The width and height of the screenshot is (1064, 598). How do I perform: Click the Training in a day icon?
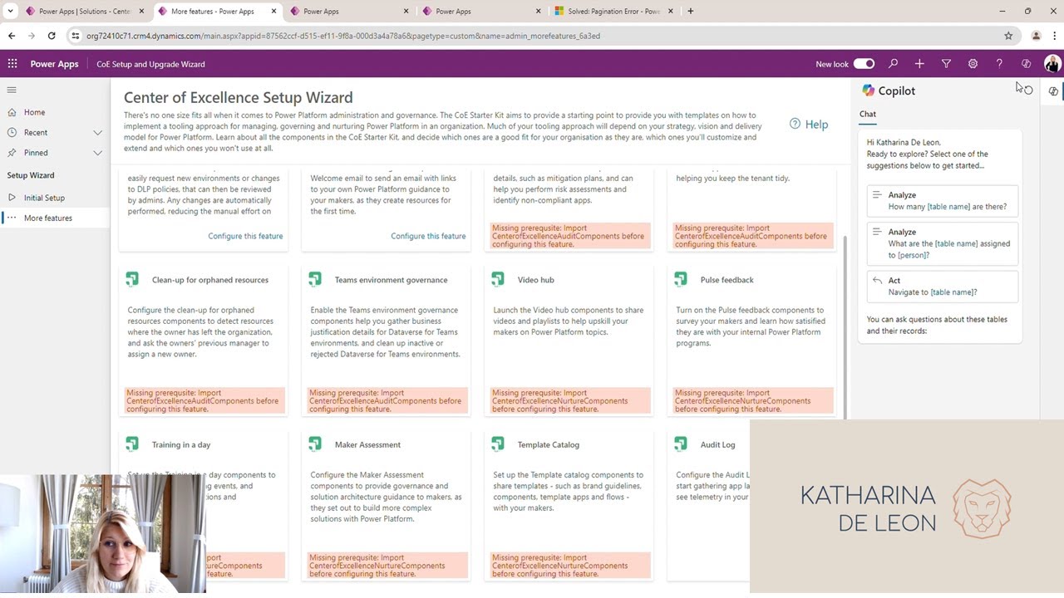(x=132, y=445)
